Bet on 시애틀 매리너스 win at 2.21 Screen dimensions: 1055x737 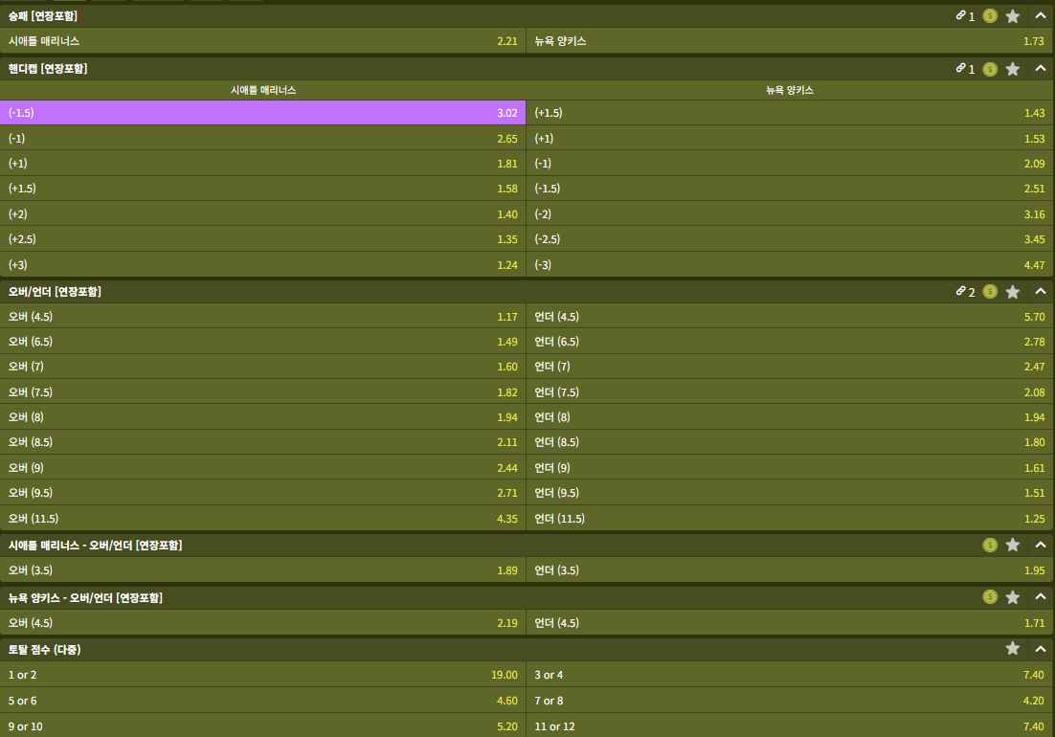262,41
